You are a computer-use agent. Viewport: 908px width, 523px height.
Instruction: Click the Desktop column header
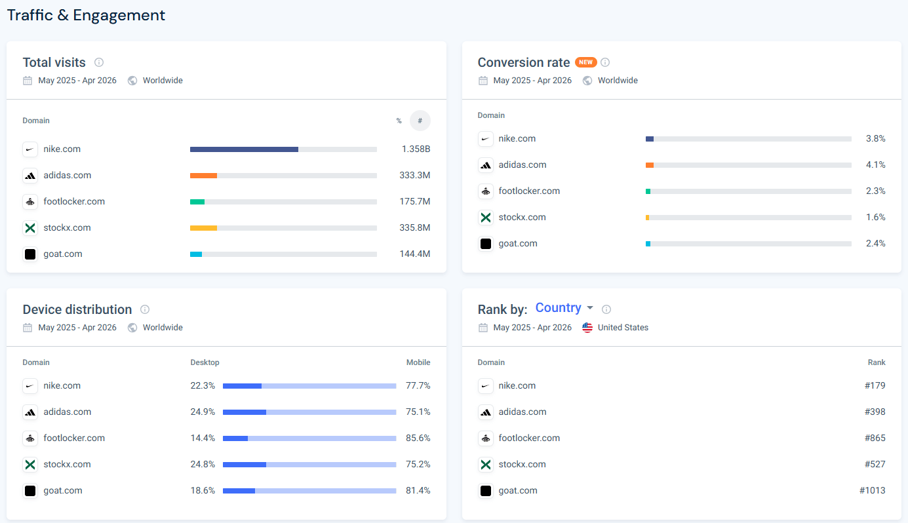[x=205, y=362]
